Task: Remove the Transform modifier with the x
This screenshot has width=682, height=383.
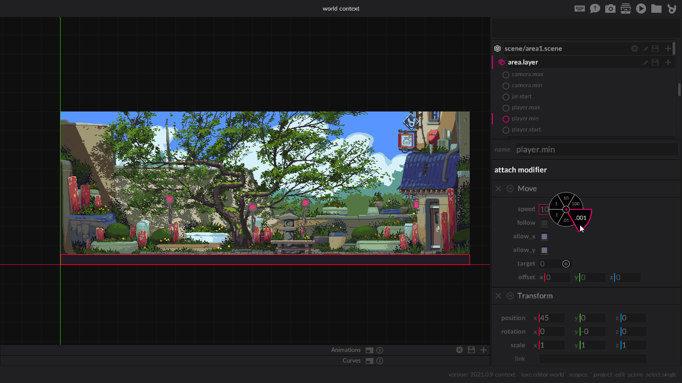Action: (498, 296)
